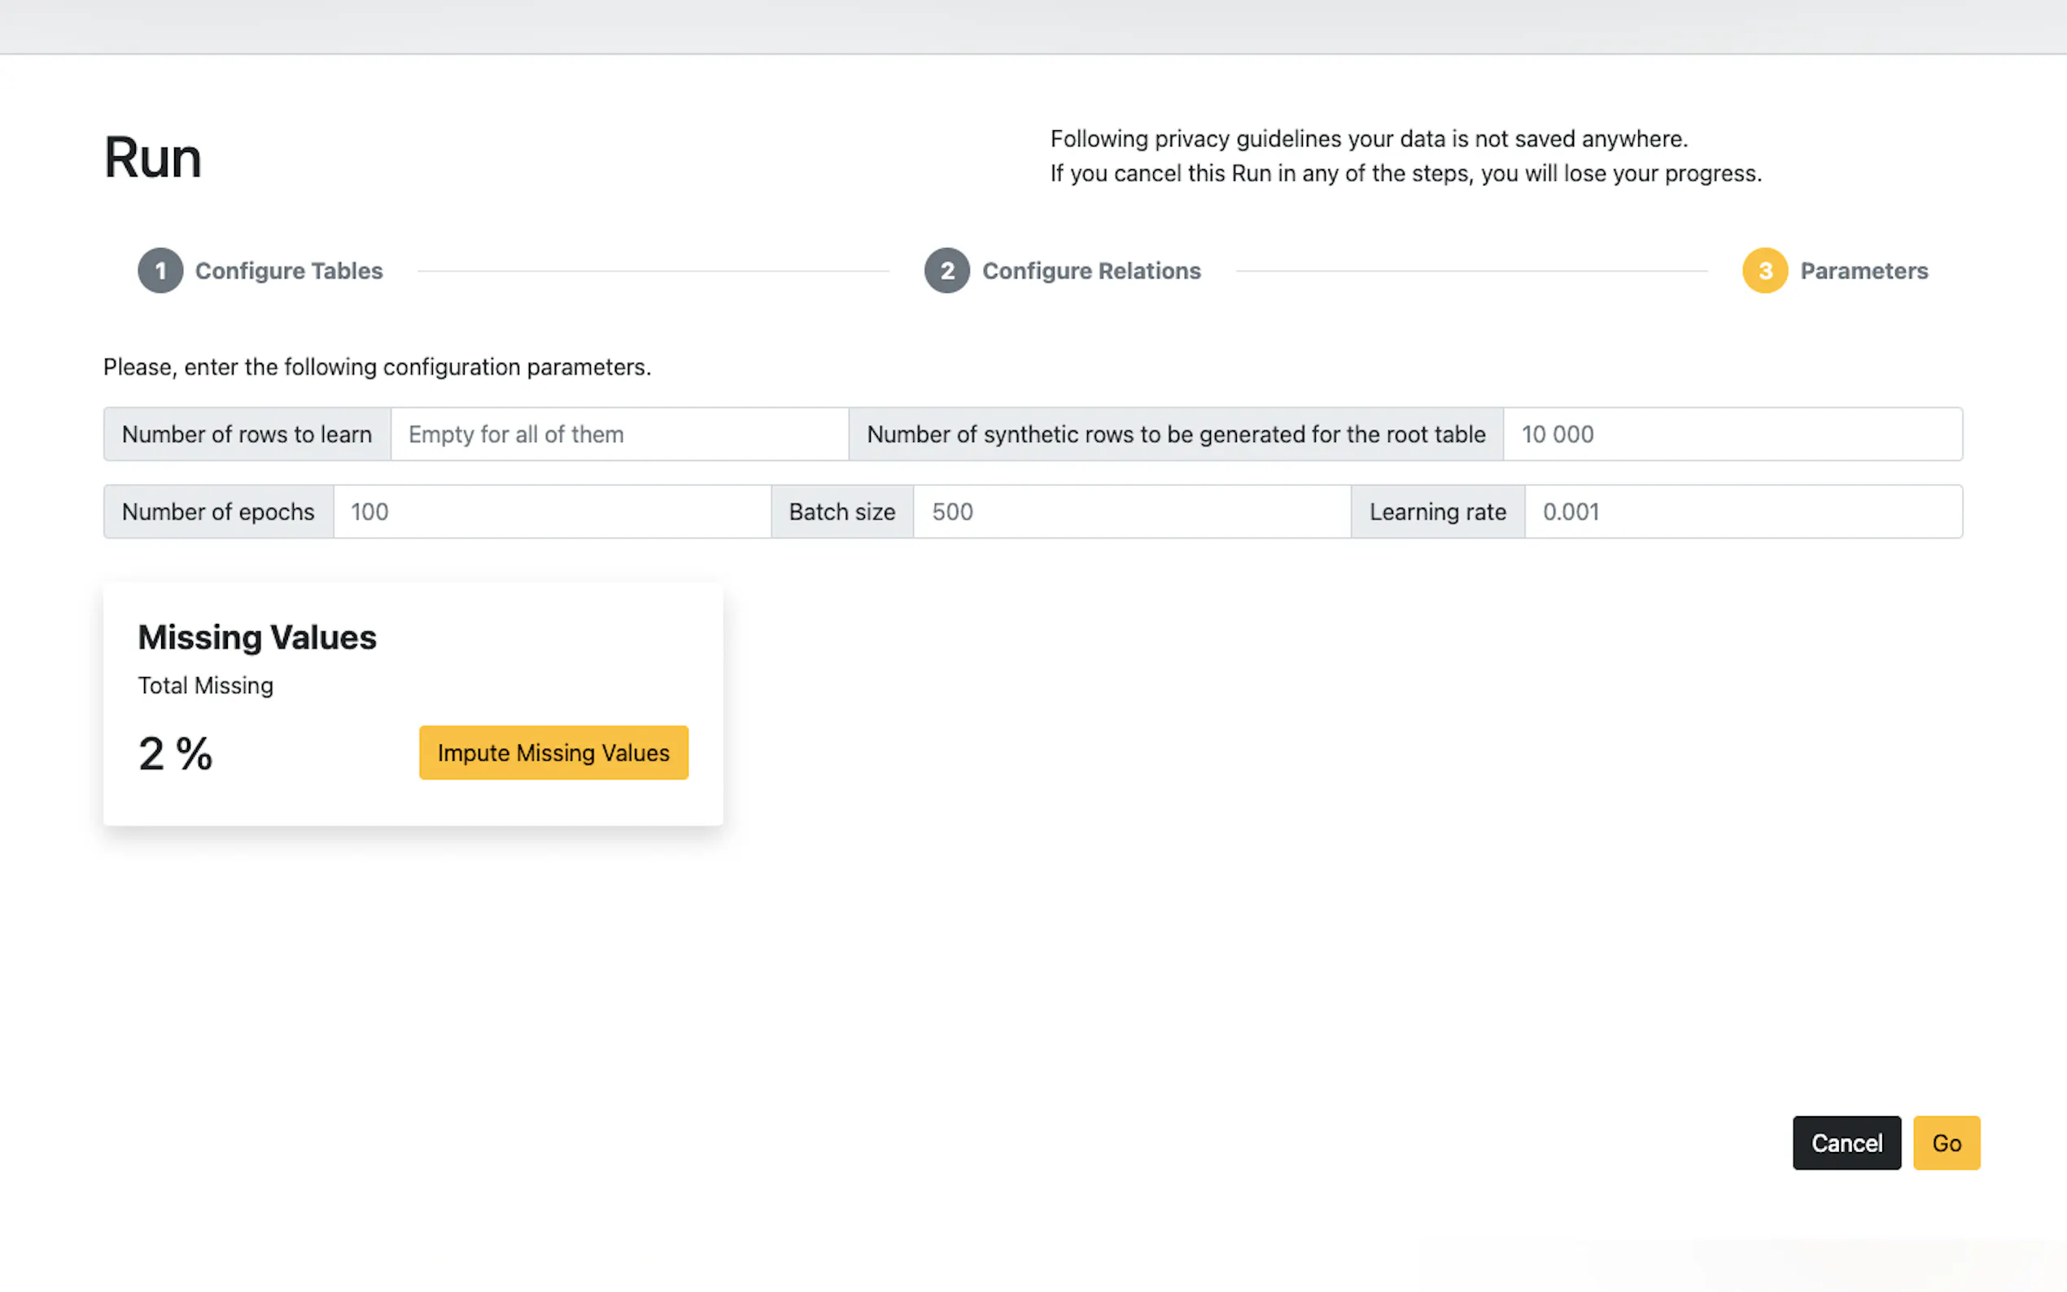Click the Learning rate label
The image size is (2067, 1292).
pyautogui.click(x=1437, y=512)
